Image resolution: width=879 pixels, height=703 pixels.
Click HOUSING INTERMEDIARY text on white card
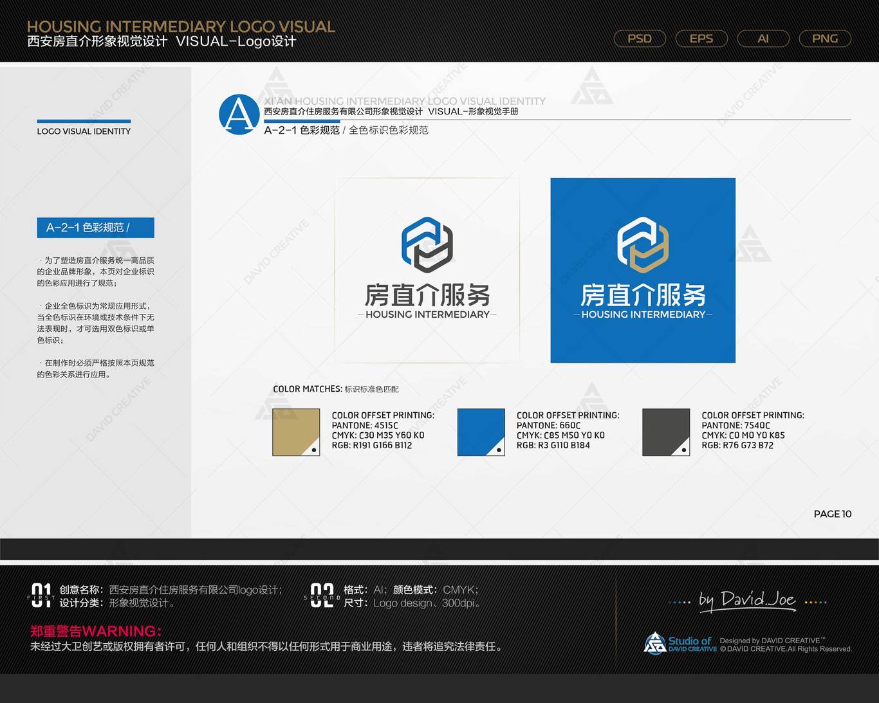pos(427,315)
